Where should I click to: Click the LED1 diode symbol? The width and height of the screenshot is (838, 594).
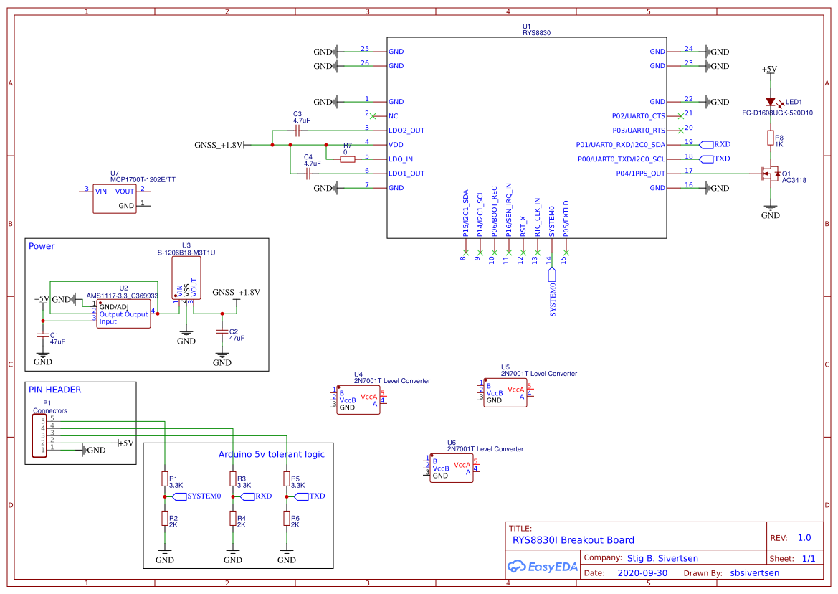(x=771, y=102)
